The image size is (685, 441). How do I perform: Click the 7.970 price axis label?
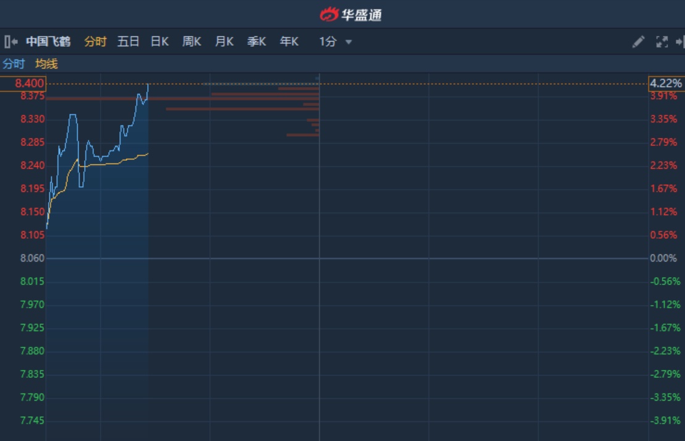point(32,305)
